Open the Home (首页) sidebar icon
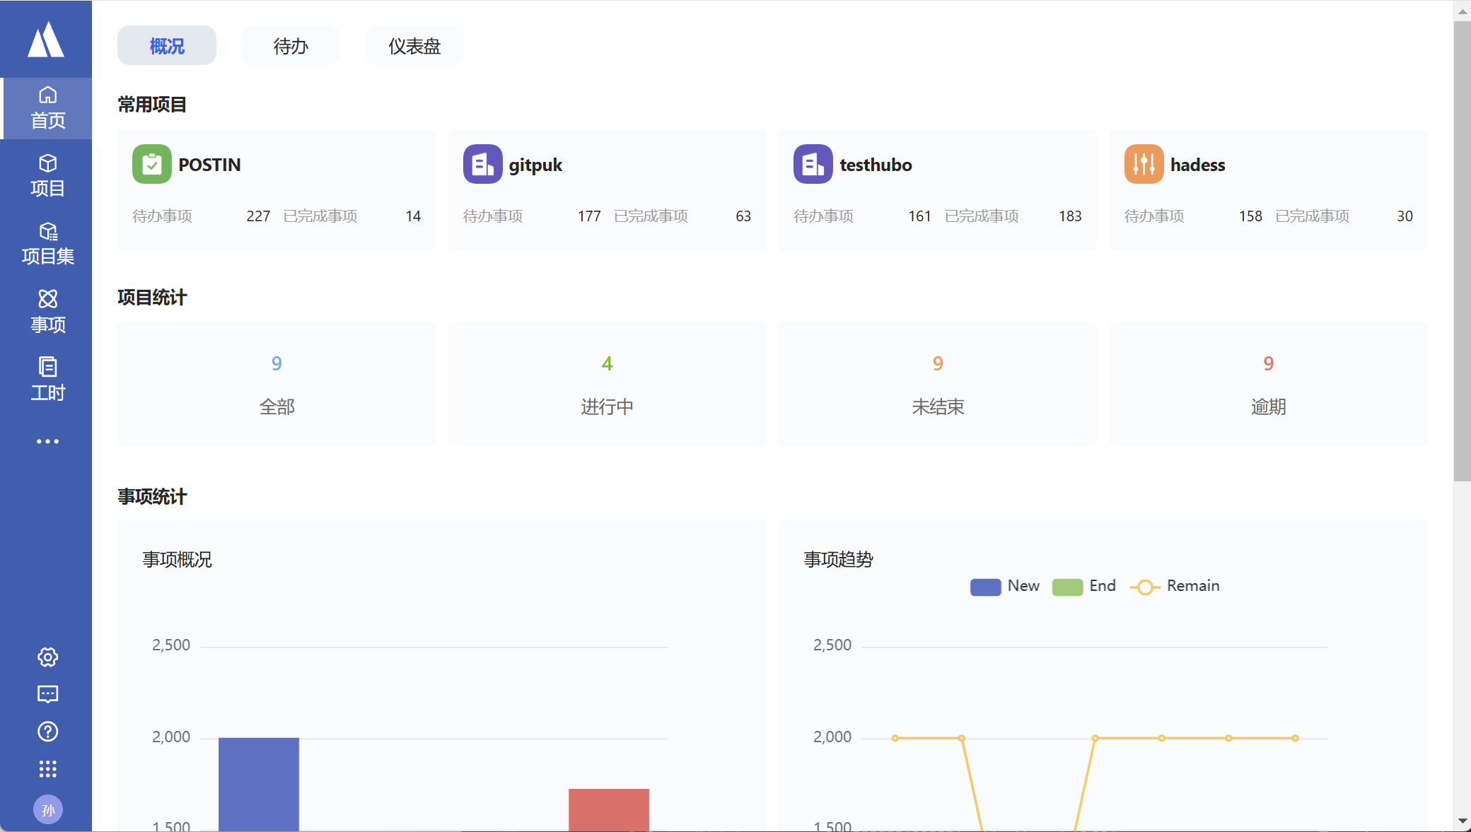 click(47, 107)
